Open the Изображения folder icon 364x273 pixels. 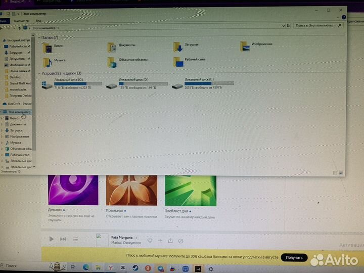click(x=245, y=46)
